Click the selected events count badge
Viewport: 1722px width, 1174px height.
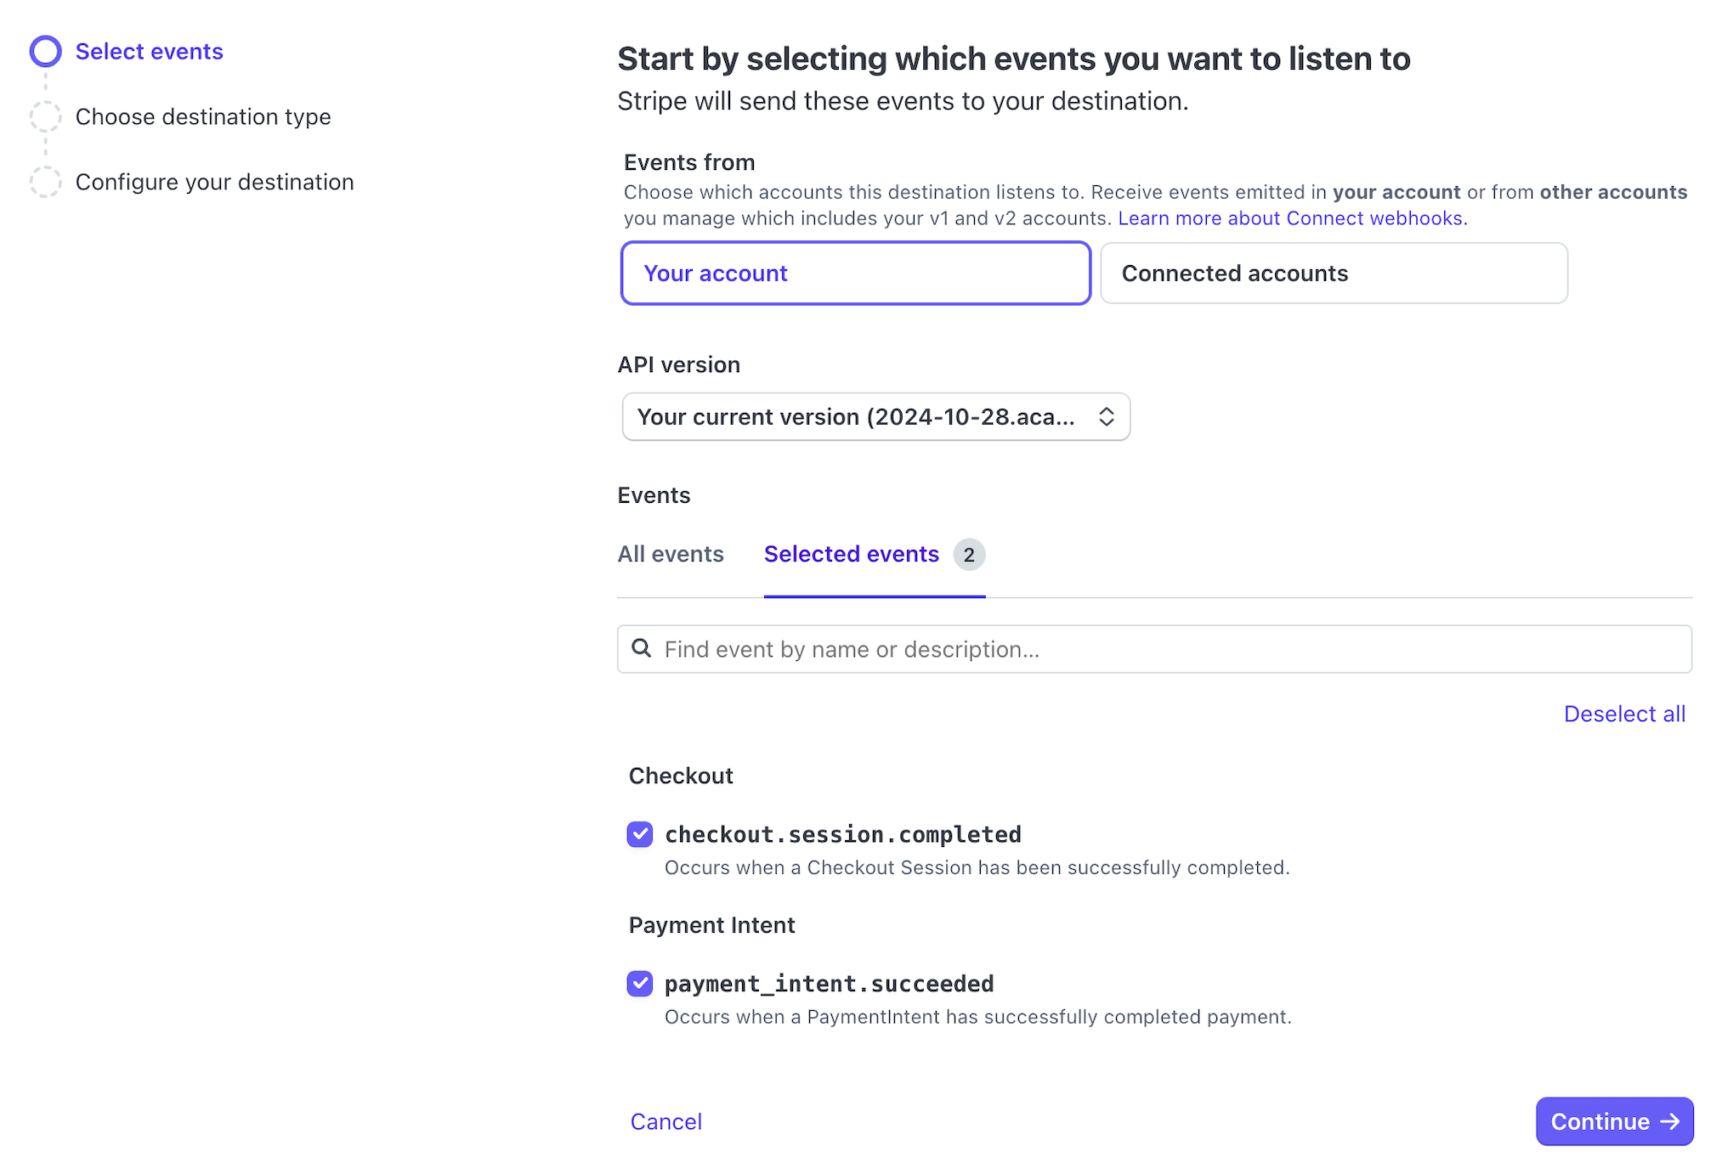point(968,555)
